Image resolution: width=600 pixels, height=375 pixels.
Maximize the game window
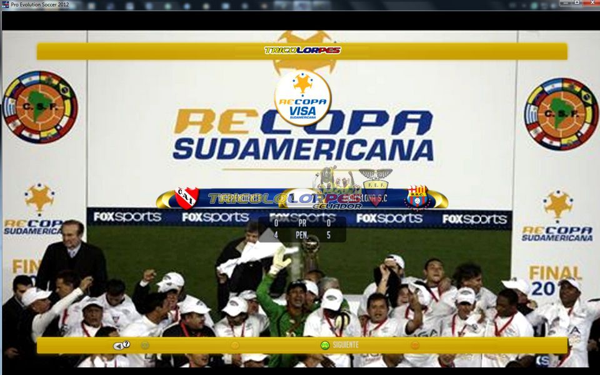coord(577,3)
